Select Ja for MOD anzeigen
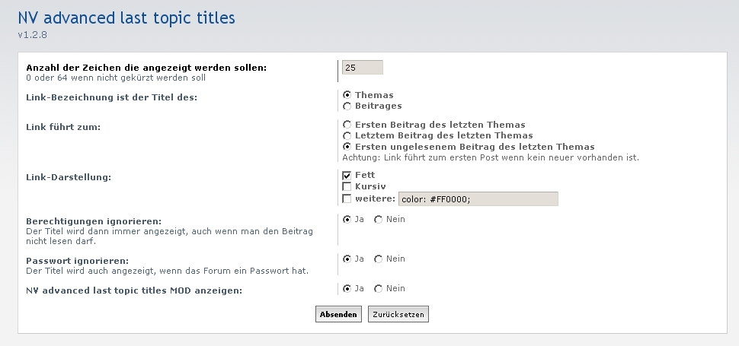Screen dimensions: 739x346 (347, 289)
